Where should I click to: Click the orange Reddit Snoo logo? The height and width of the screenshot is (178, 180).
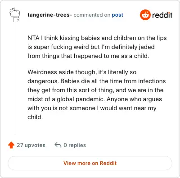[145, 15]
